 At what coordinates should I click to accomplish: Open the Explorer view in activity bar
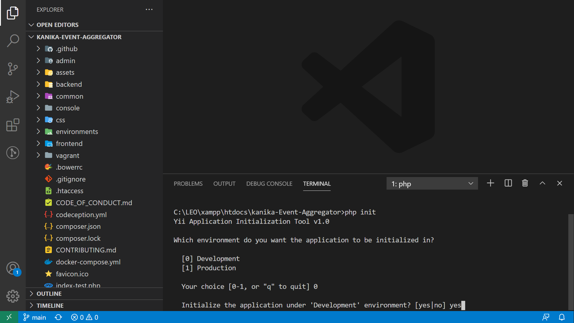(x=13, y=13)
